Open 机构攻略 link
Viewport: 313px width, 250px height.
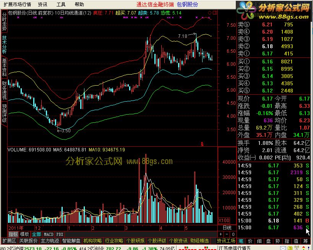point(92,241)
